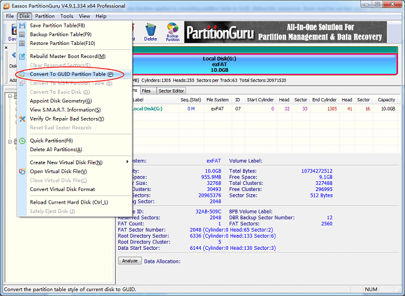The height and width of the screenshot is (296, 405).
Task: Close the left side panel with X
Action: point(6,47)
